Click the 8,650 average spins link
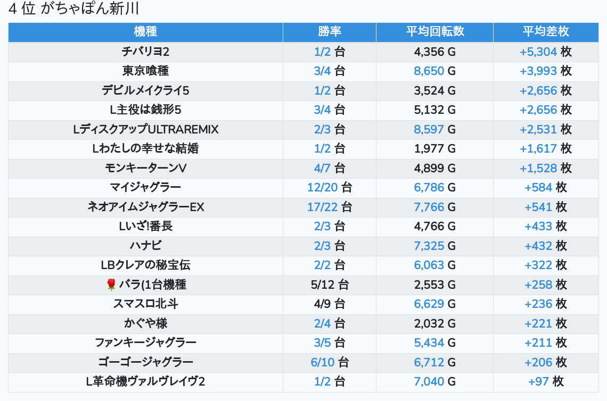Image resolution: width=607 pixels, height=401 pixels. (x=429, y=71)
